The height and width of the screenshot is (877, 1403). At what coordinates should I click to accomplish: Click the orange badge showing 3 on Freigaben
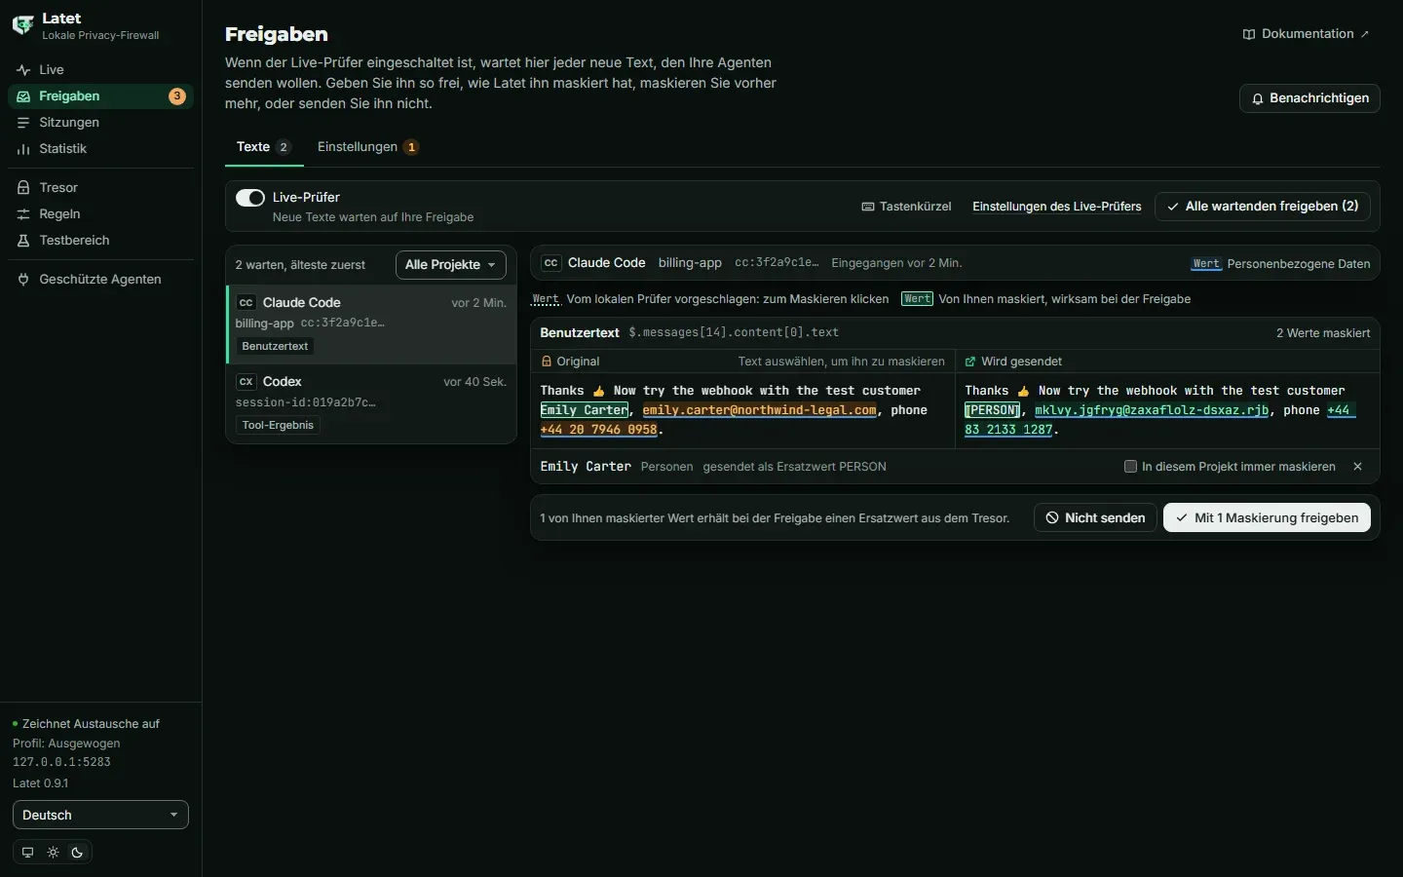pyautogui.click(x=177, y=96)
